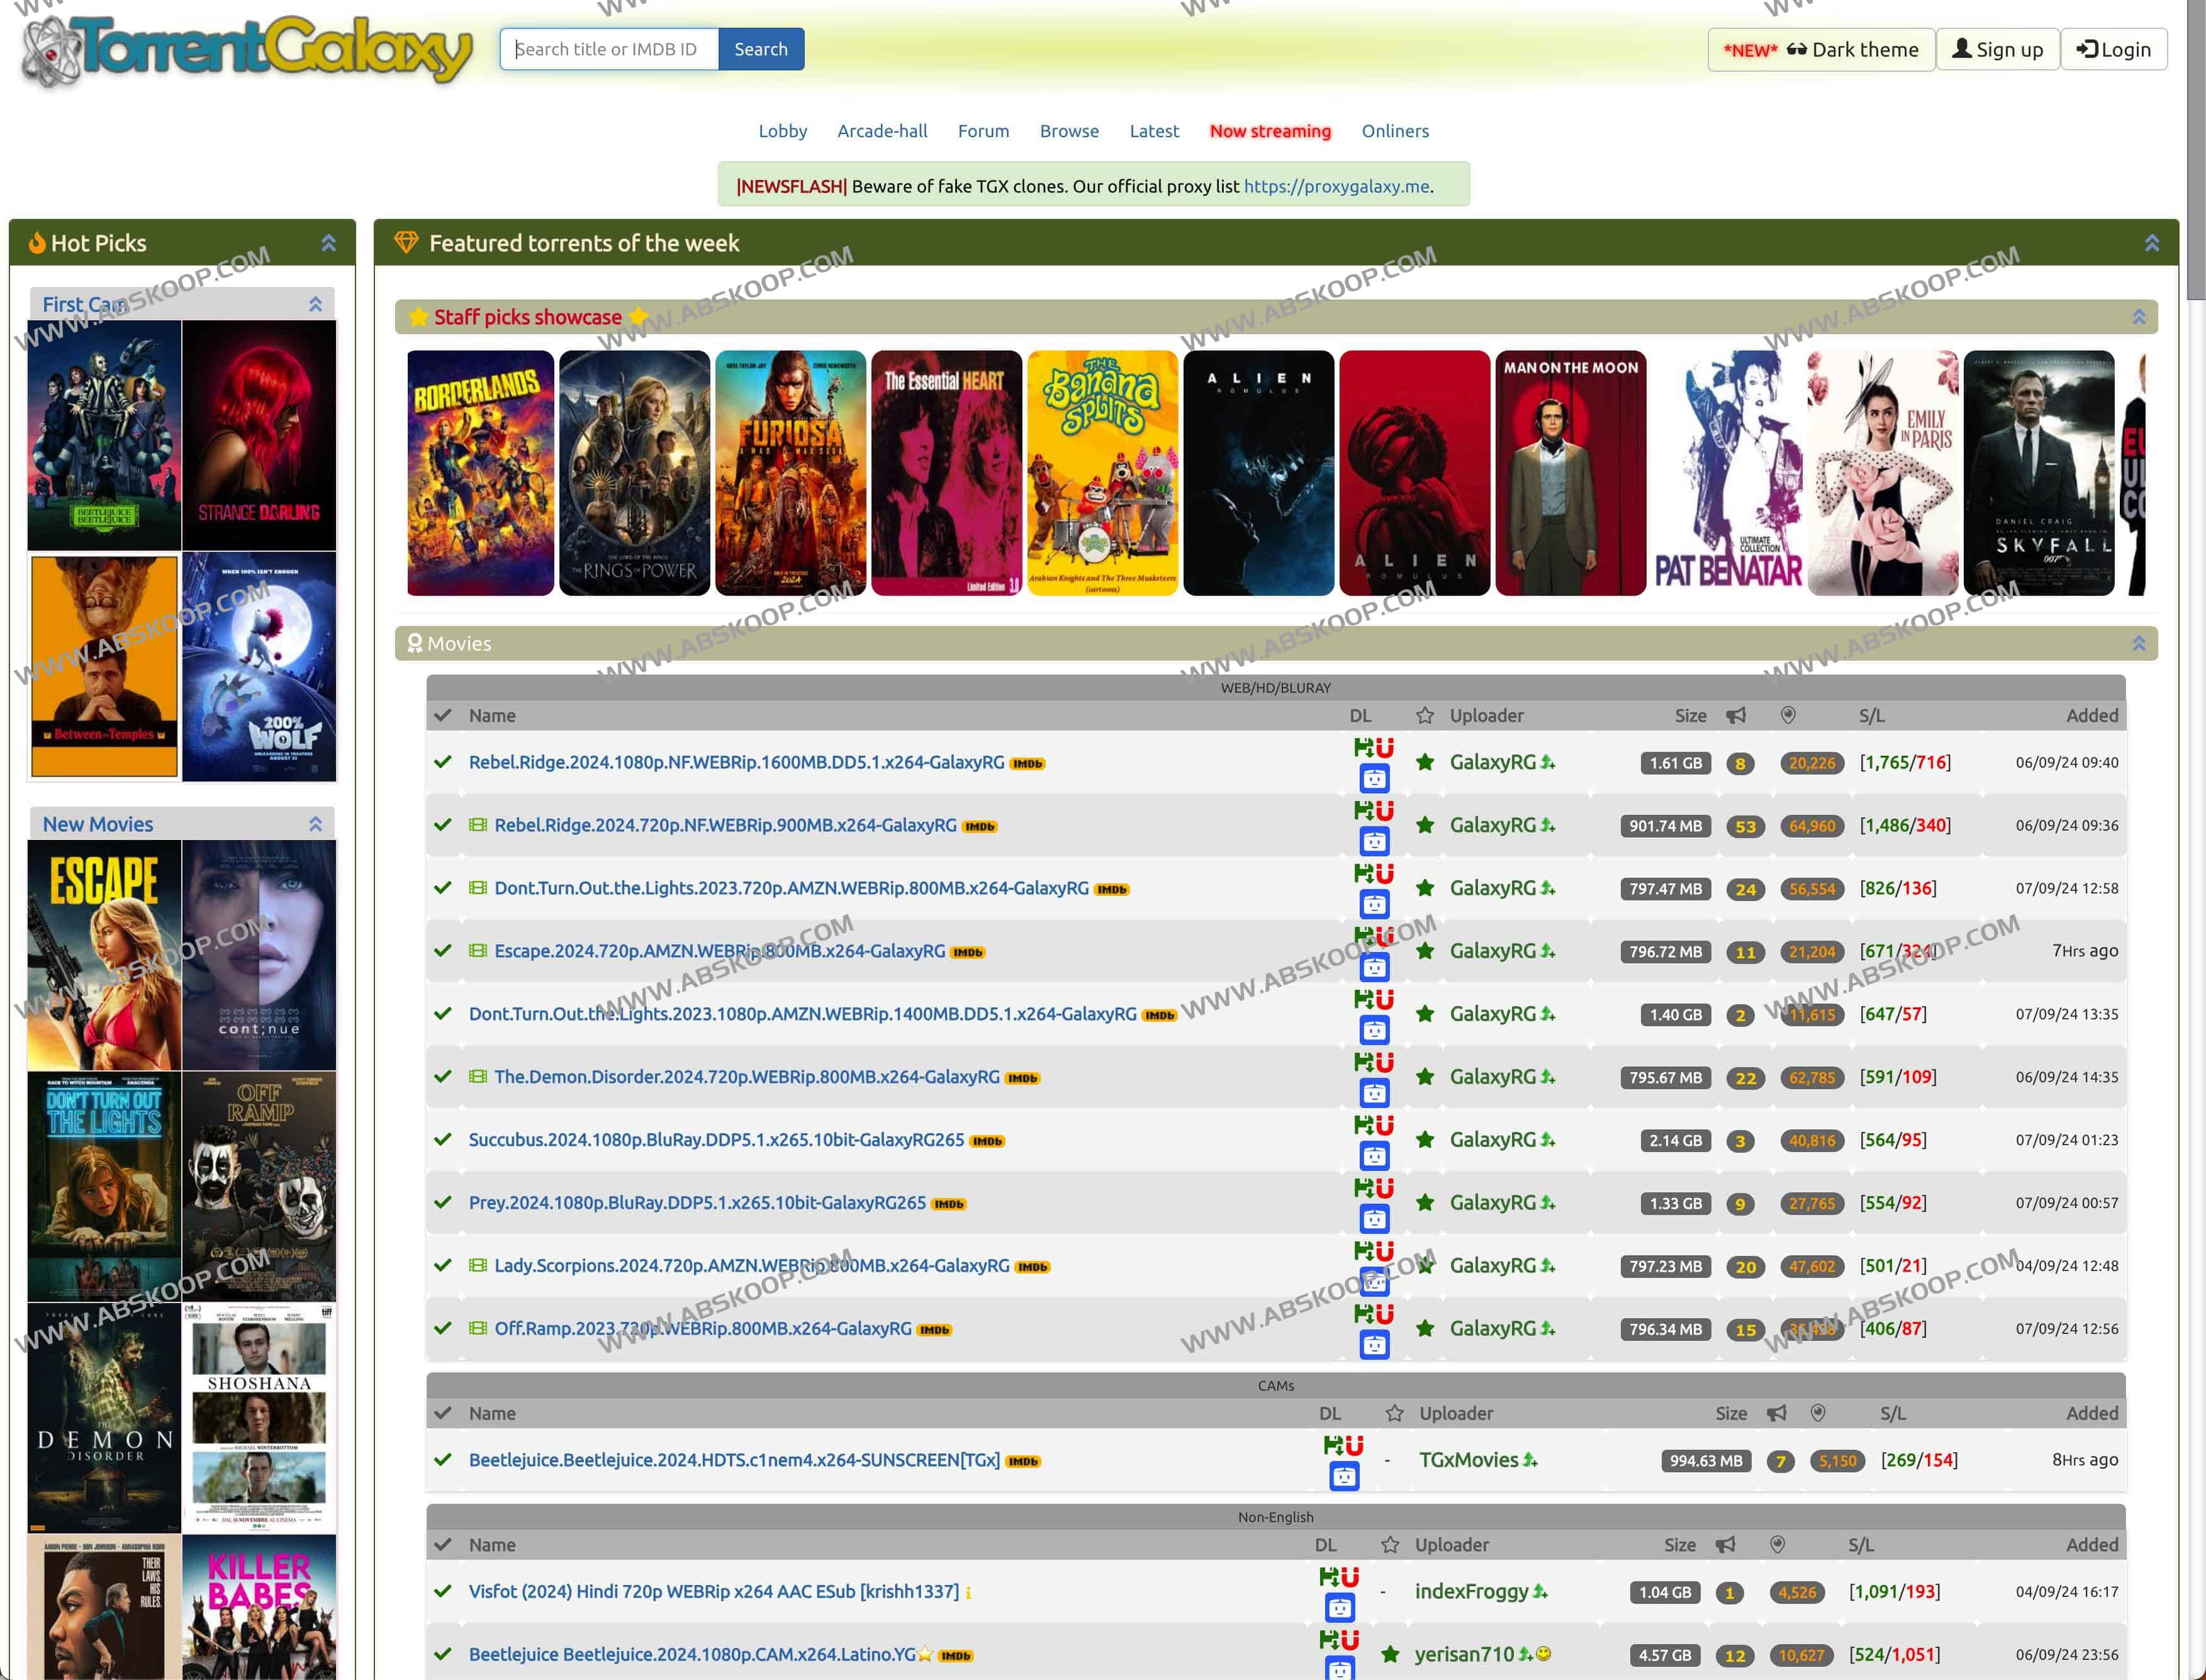Viewport: 2206px width, 1680px height.
Task: Click the megaphone comments column icon in Movies header
Action: (1736, 715)
